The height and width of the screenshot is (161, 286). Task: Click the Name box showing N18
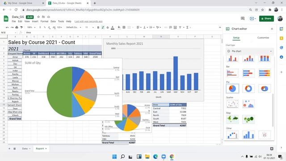tap(8, 33)
